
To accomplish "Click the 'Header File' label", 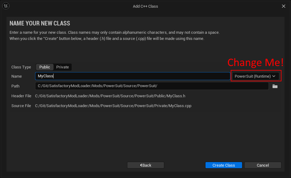I will pyautogui.click(x=21, y=96).
